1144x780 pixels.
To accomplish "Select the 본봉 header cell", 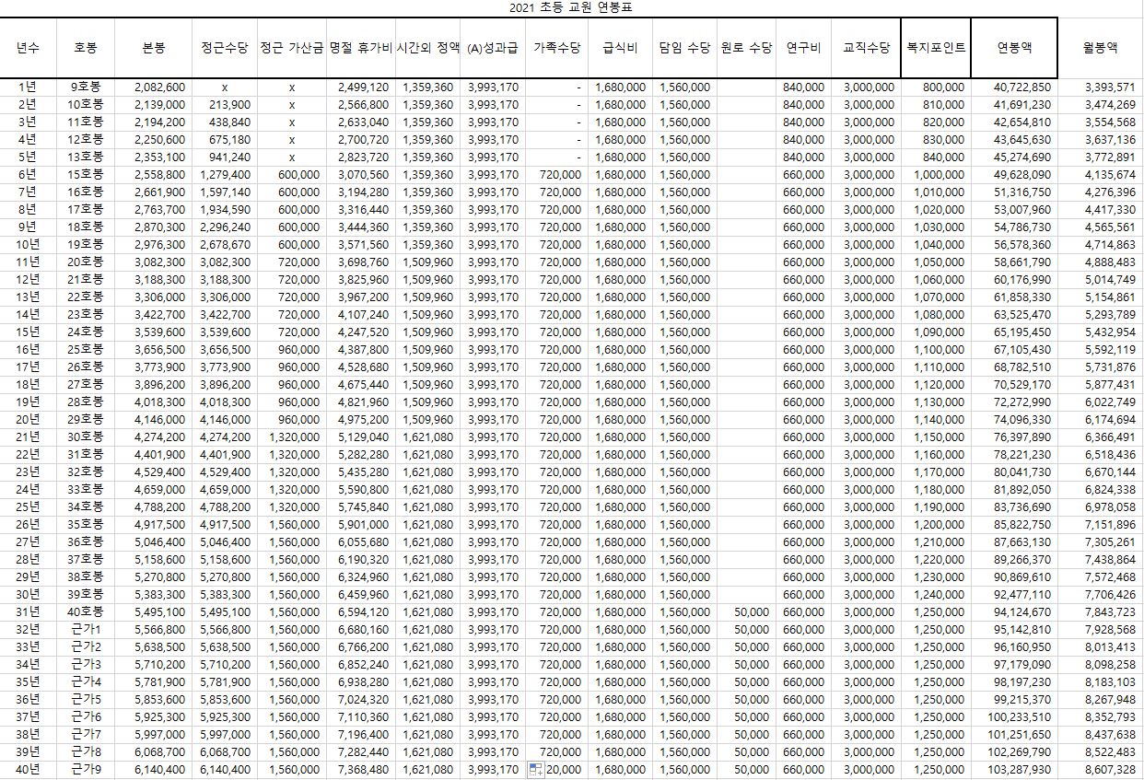I will [x=154, y=47].
